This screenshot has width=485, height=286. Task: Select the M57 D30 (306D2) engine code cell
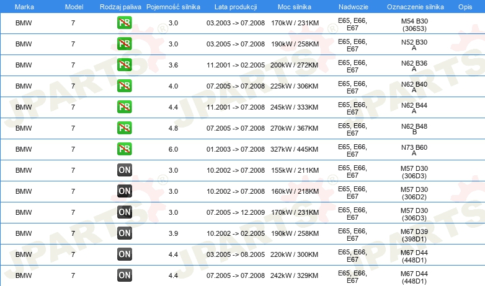(414, 193)
